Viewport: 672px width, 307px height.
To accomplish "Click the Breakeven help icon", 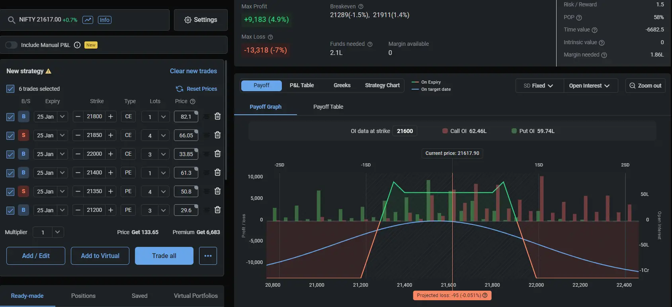I will [x=361, y=7].
